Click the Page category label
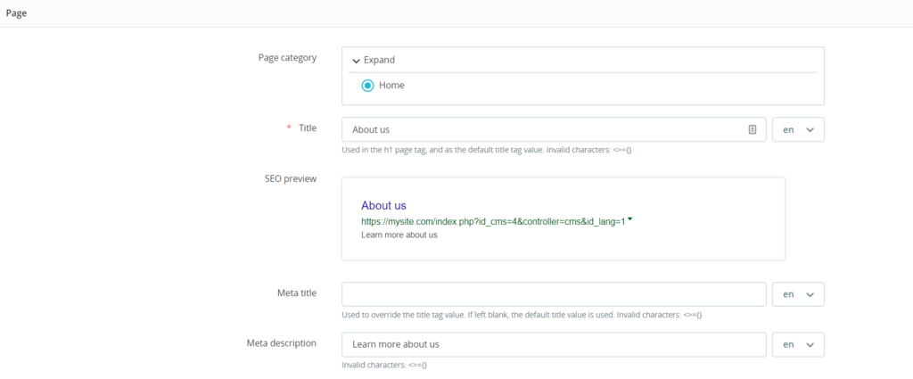 click(x=286, y=58)
